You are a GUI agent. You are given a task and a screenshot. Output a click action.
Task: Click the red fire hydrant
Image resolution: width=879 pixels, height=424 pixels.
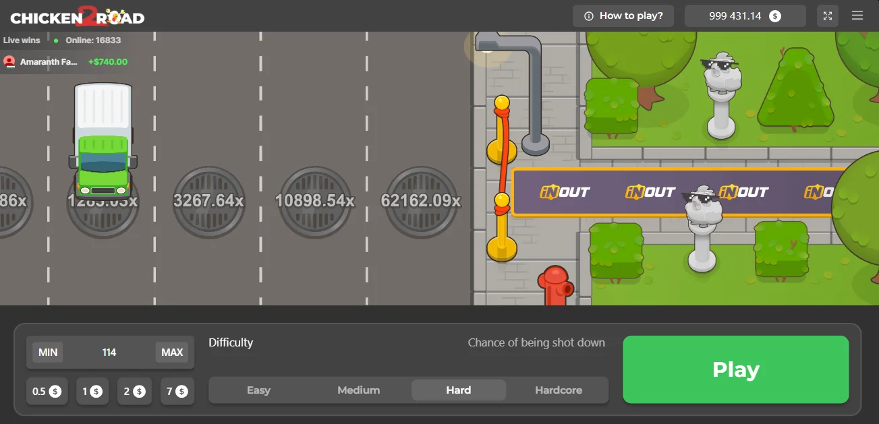[555, 286]
